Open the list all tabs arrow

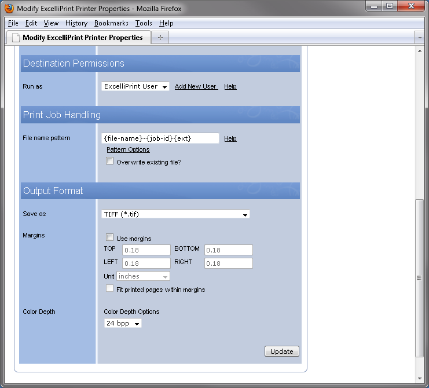[419, 38]
